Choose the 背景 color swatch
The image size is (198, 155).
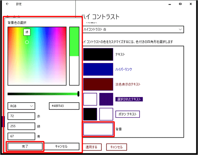click(x=98, y=129)
